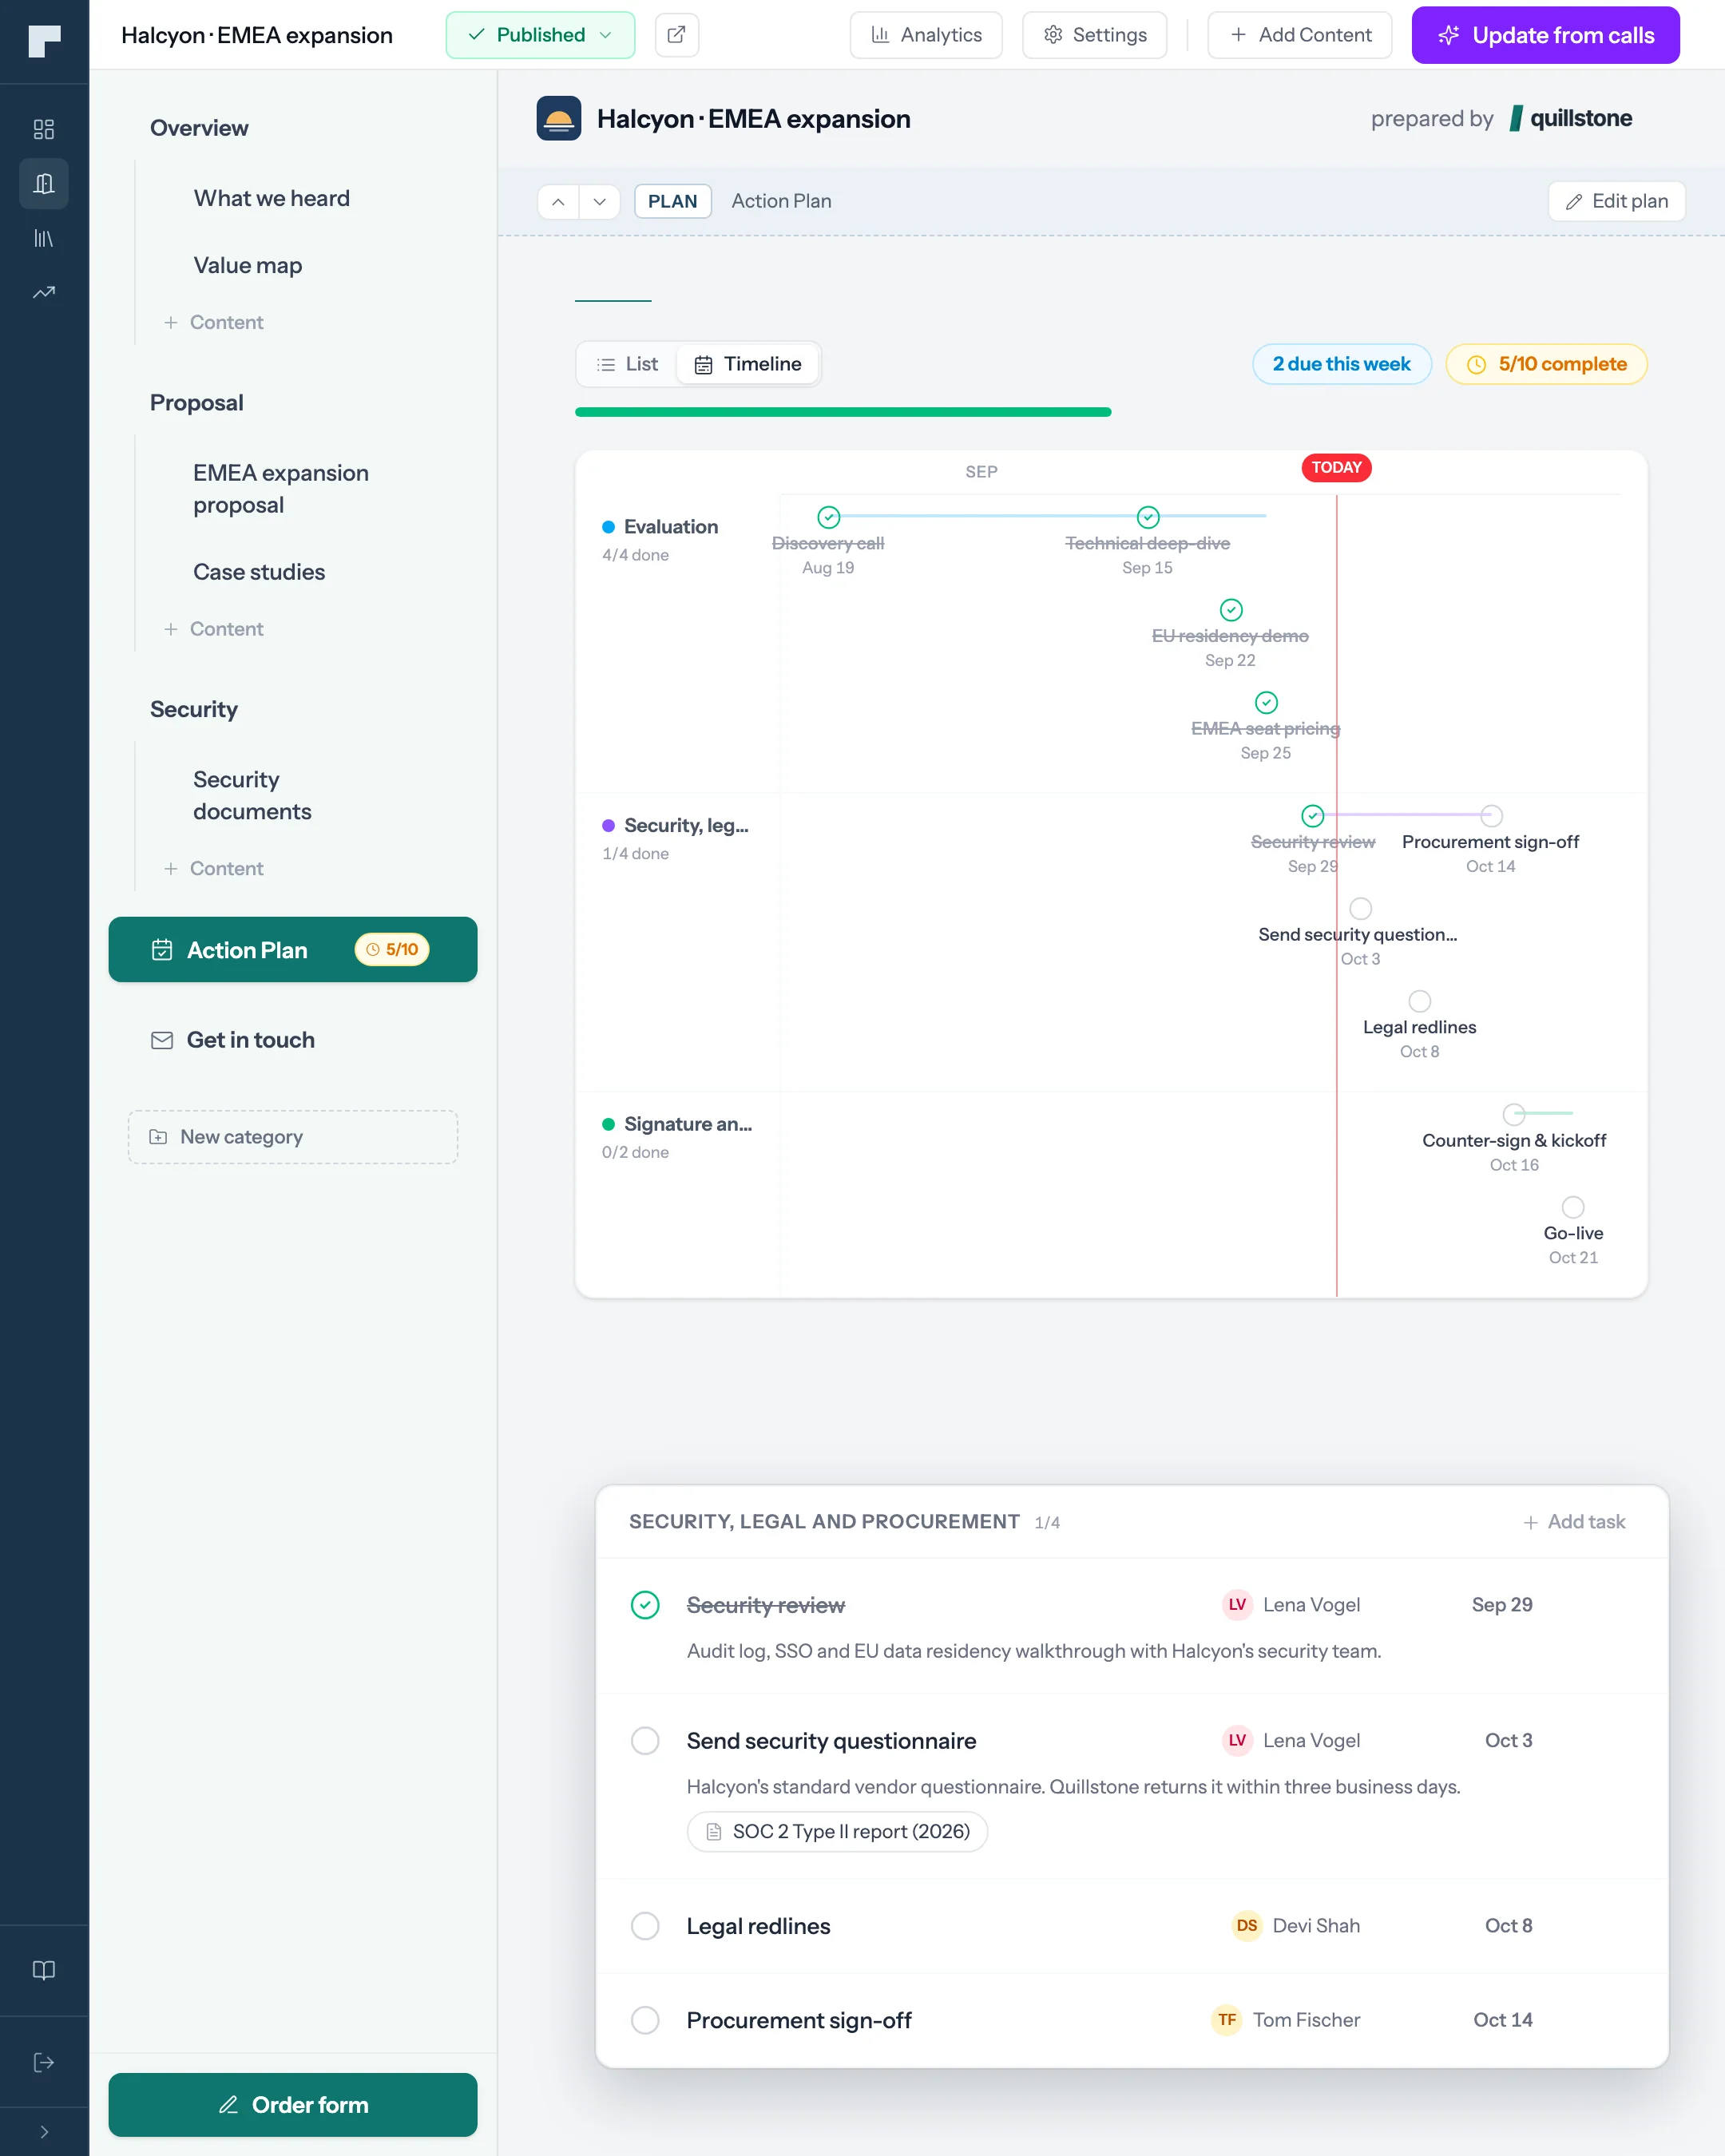Click the Halcyon sunrise logo icon
The height and width of the screenshot is (2156, 1725).
[559, 118]
